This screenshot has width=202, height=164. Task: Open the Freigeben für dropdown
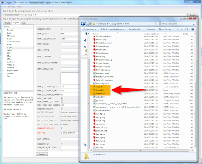click(x=136, y=29)
